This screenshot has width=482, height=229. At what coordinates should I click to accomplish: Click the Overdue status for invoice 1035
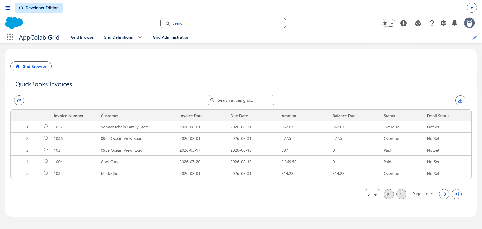pyautogui.click(x=391, y=173)
